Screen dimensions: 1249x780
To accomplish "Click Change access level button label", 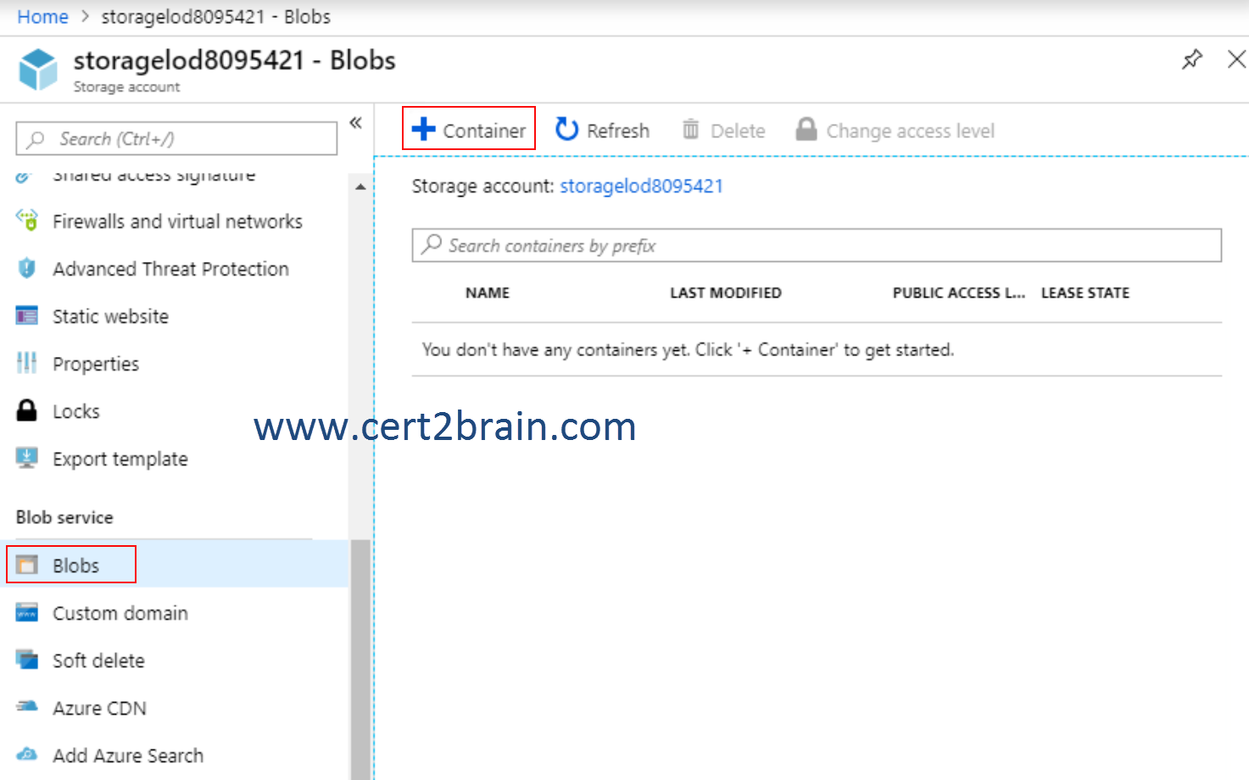I will pos(911,131).
